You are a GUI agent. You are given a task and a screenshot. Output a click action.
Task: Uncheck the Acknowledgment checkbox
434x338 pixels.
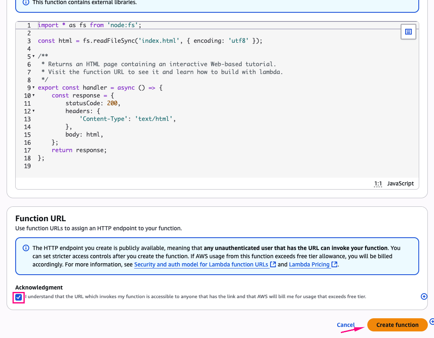(19, 297)
